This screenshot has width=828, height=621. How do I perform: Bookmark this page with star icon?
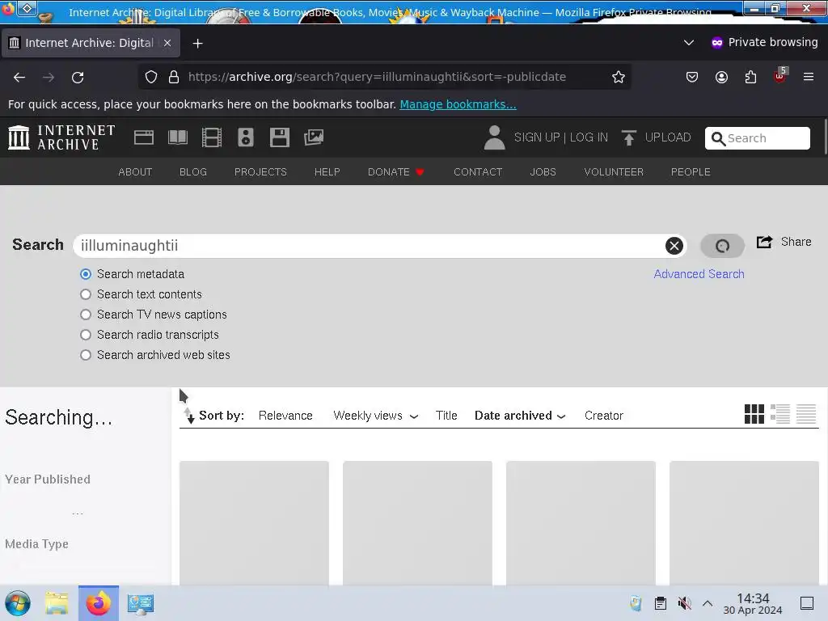pos(619,77)
